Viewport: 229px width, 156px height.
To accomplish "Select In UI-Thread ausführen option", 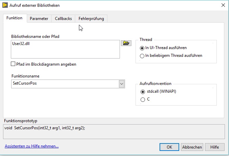I will (142, 48).
